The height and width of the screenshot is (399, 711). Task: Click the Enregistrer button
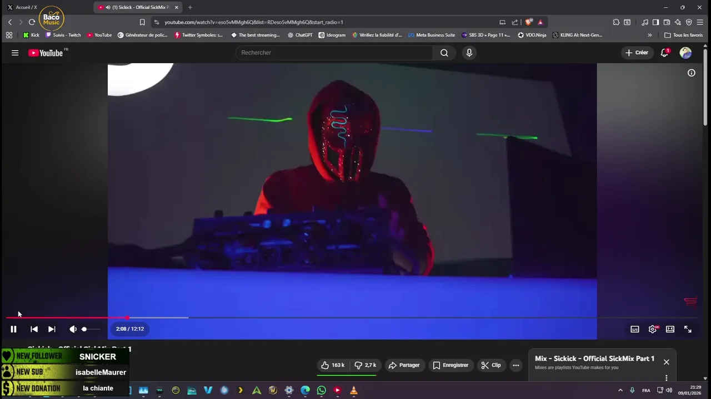point(450,365)
